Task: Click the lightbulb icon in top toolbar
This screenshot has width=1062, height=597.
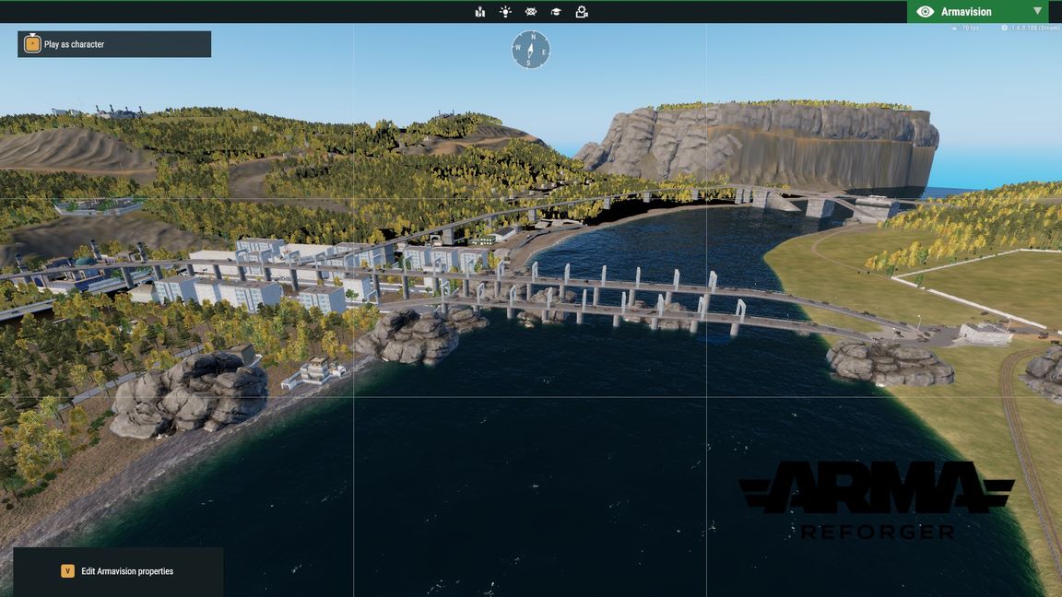Action: pos(505,12)
